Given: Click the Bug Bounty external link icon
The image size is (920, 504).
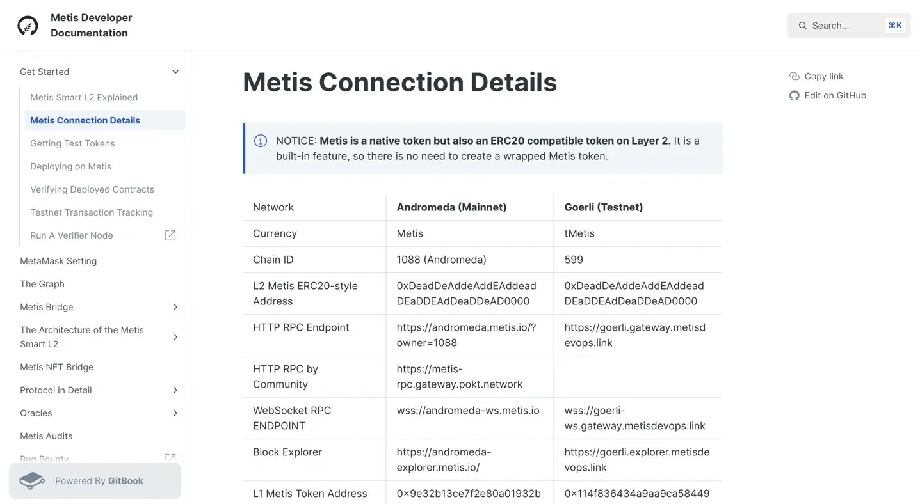Looking at the screenshot, I should click(170, 459).
